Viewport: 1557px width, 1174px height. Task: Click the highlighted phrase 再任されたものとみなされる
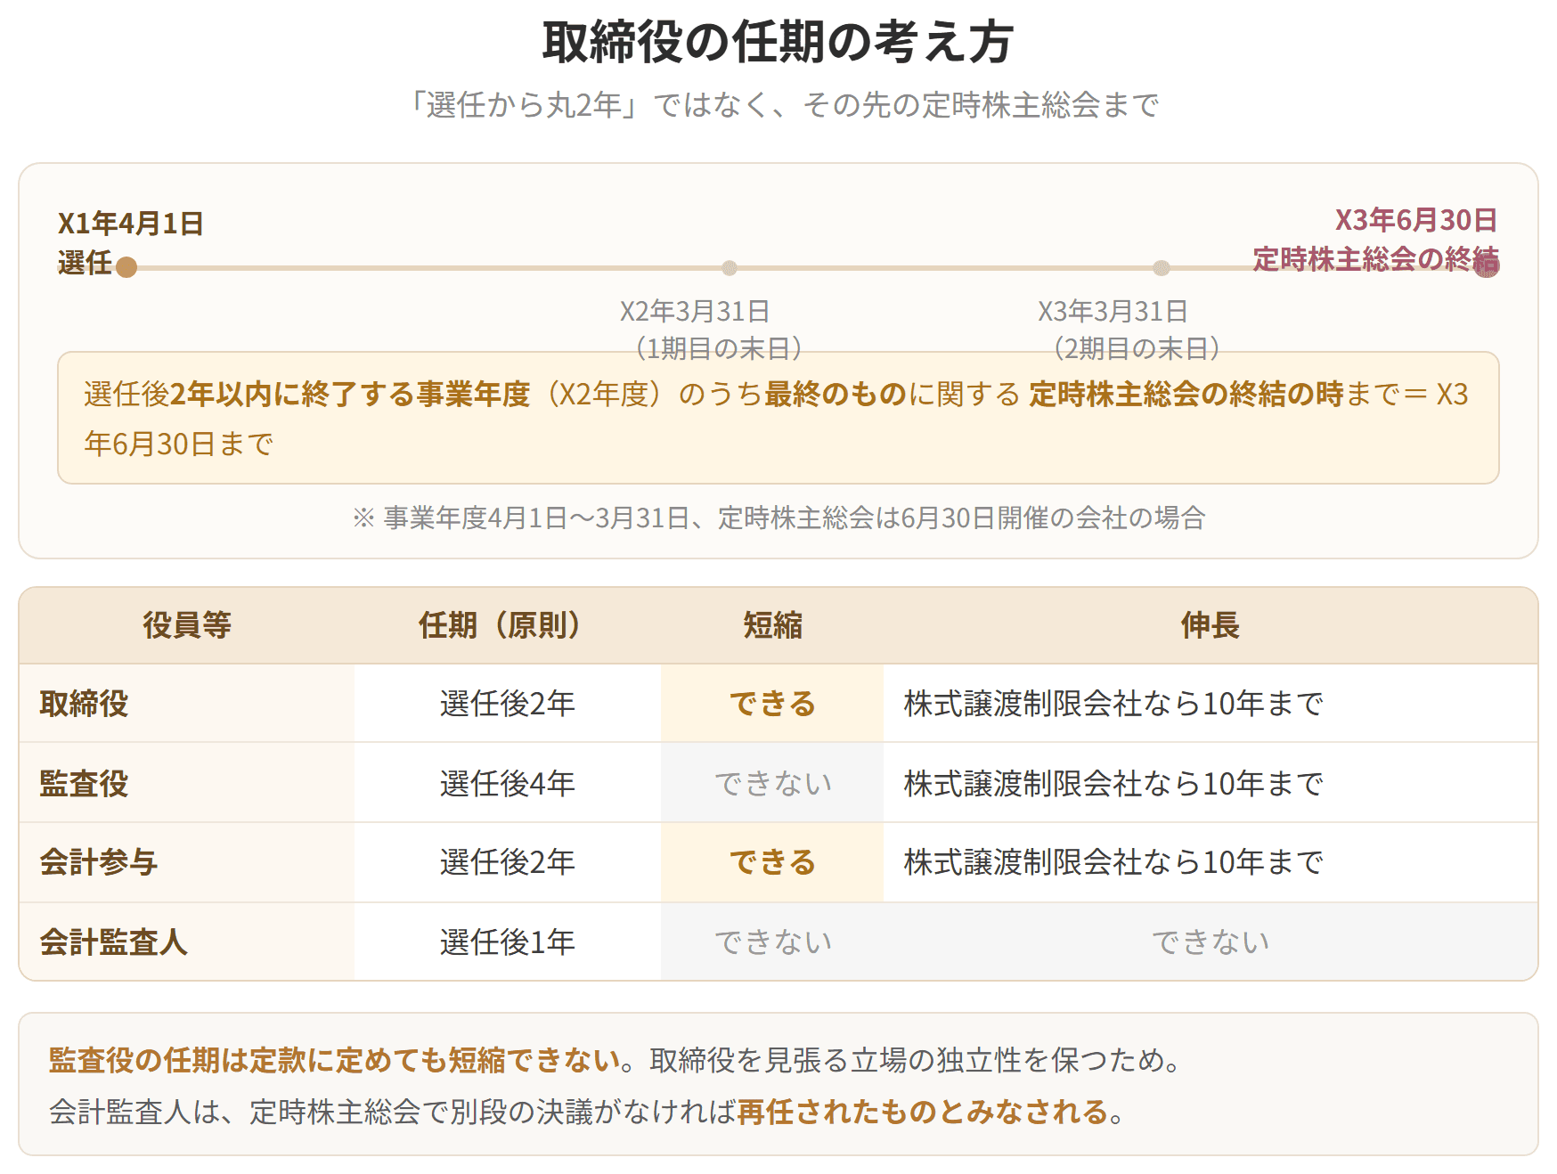pos(923,1112)
